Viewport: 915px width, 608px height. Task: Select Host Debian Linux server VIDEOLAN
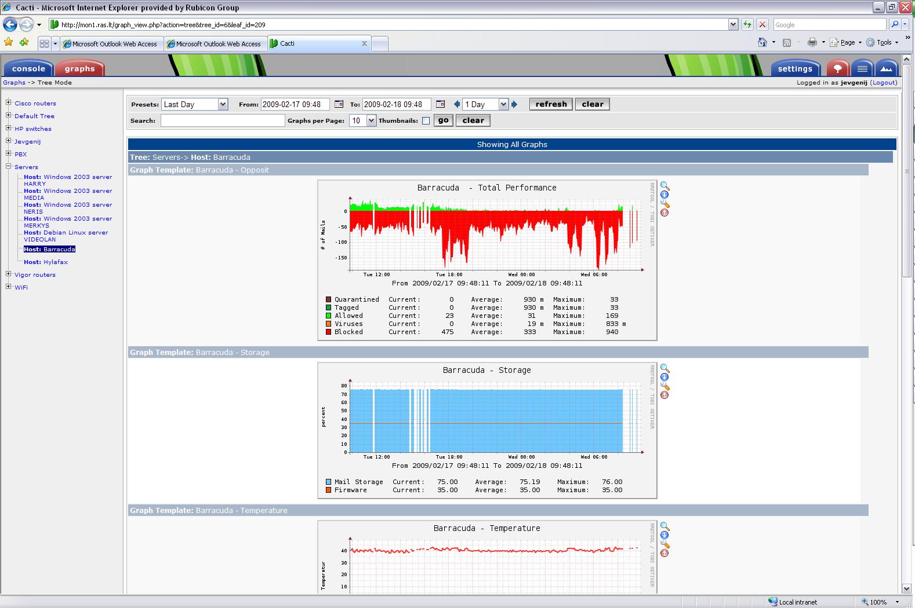pyautogui.click(x=66, y=236)
